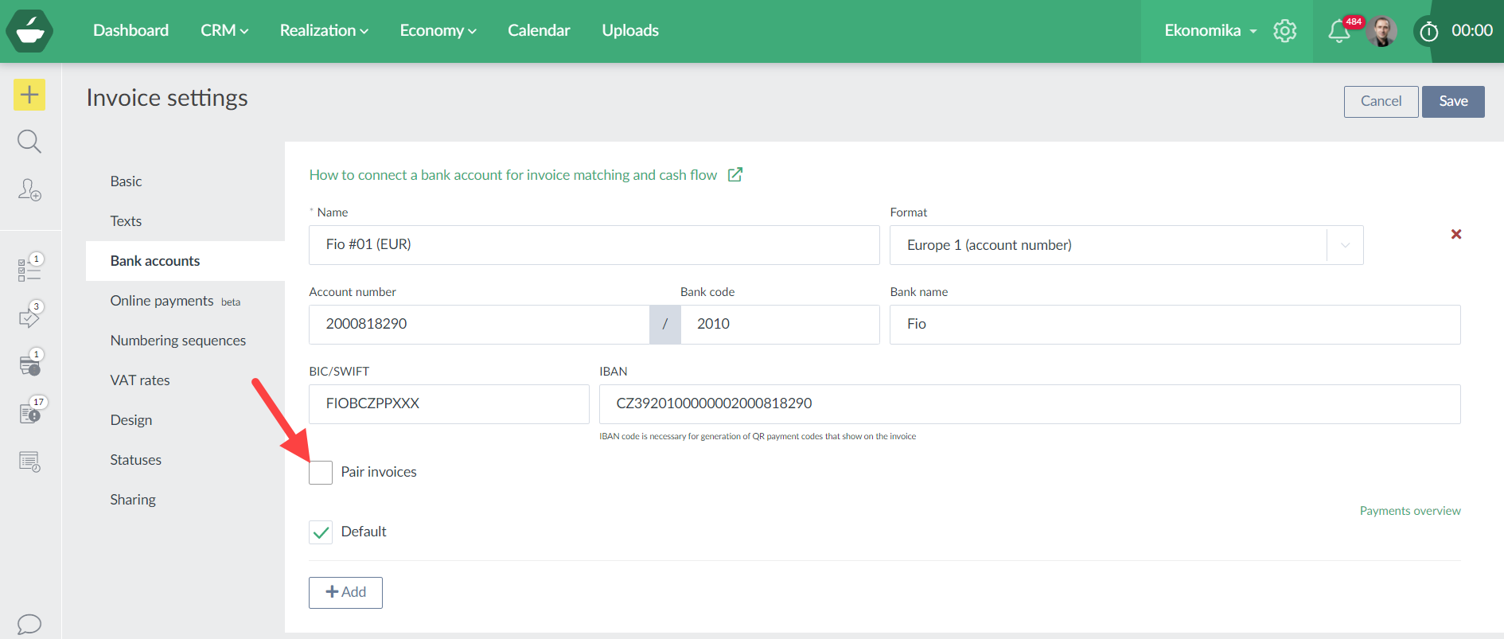The width and height of the screenshot is (1504, 639).
Task: Enable the Pair invoices checkbox
Action: (321, 473)
